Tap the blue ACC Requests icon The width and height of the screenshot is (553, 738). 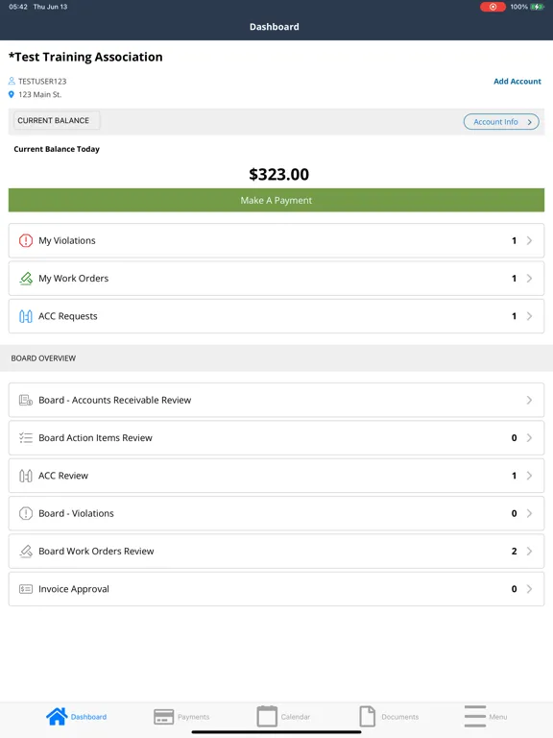[26, 316]
